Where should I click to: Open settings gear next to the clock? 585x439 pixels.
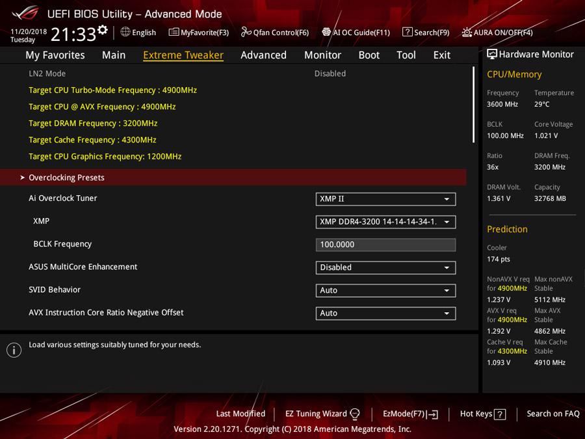[103, 29]
